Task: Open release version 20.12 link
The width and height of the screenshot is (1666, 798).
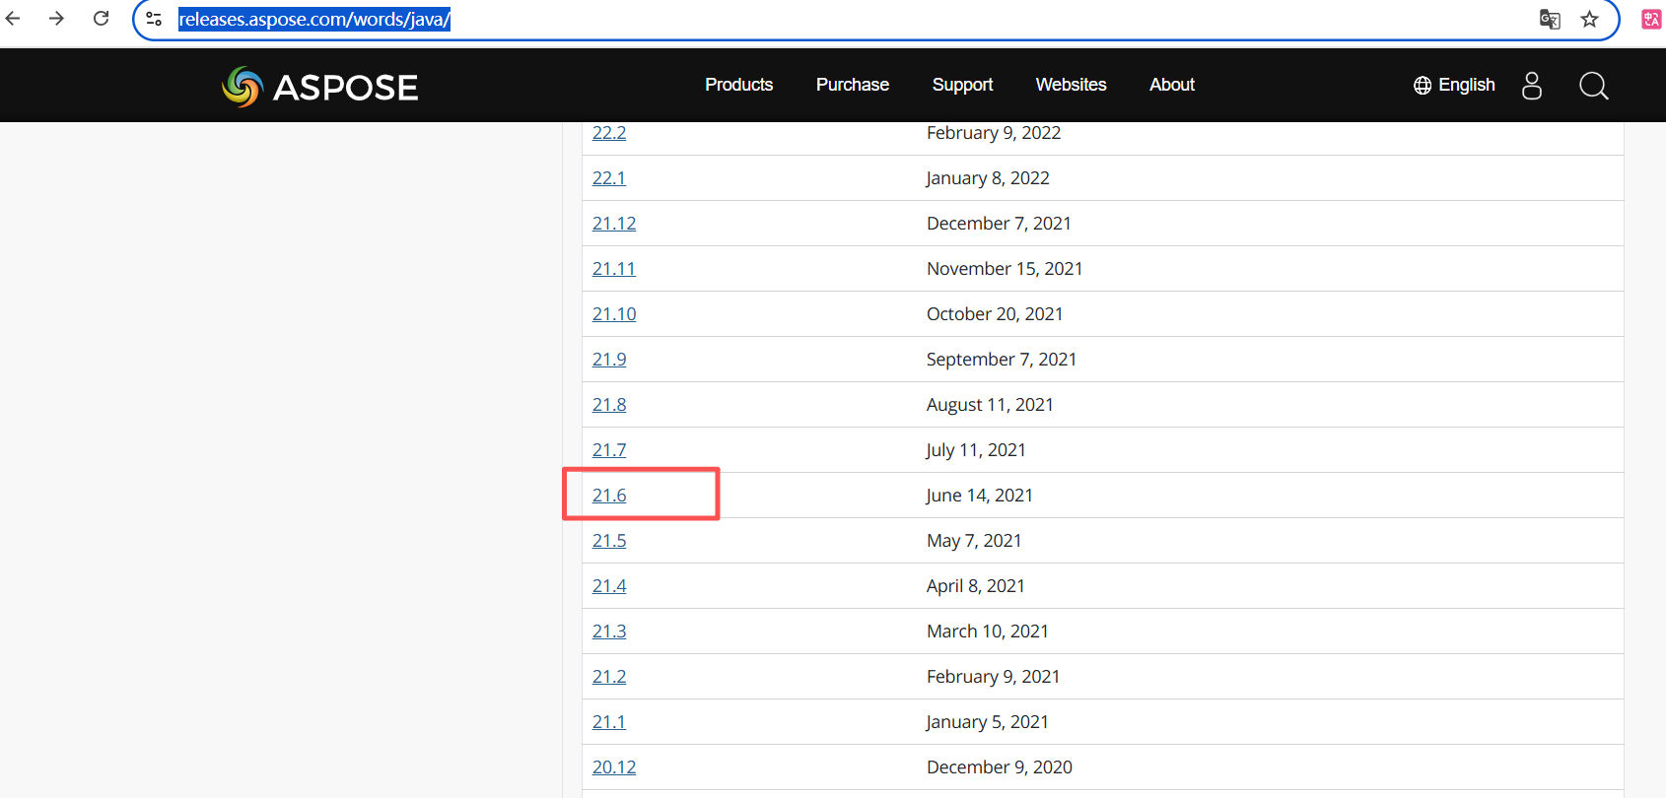Action: (614, 767)
